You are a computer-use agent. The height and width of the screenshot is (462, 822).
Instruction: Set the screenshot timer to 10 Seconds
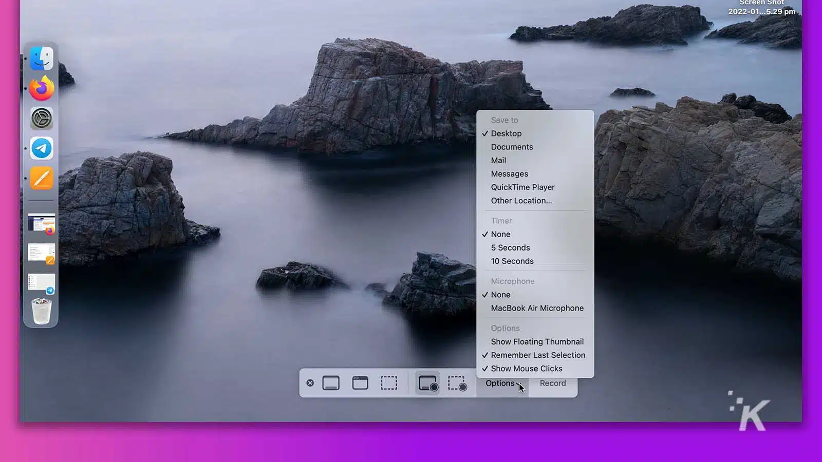(512, 261)
